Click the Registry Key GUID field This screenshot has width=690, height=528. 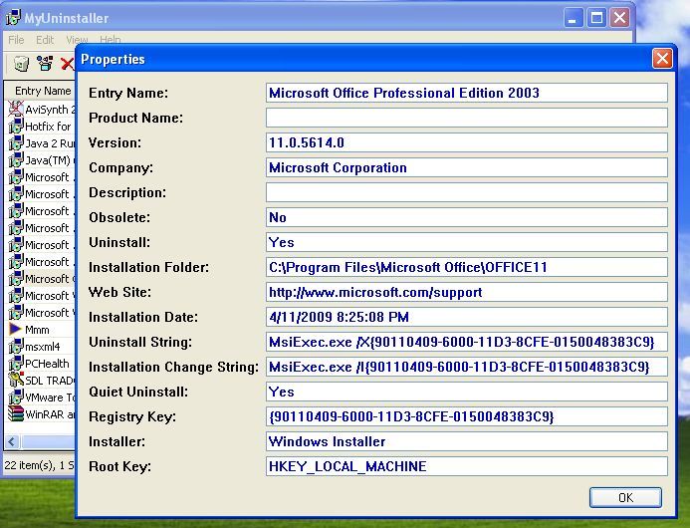pyautogui.click(x=466, y=416)
